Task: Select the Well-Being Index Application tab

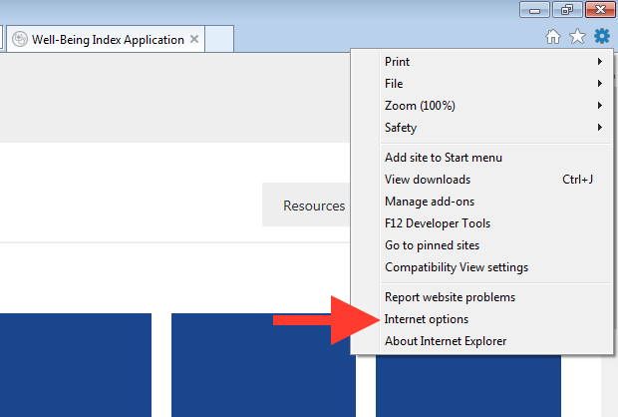Action: tap(106, 39)
